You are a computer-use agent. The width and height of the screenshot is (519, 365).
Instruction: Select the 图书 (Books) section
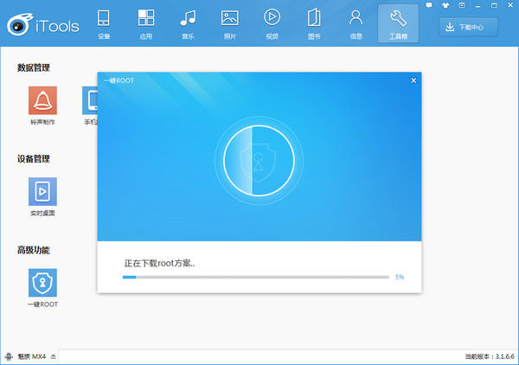pyautogui.click(x=313, y=22)
